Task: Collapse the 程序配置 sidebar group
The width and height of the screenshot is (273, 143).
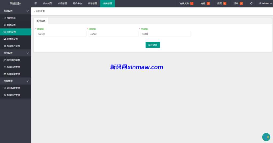Action: [x=15, y=53]
